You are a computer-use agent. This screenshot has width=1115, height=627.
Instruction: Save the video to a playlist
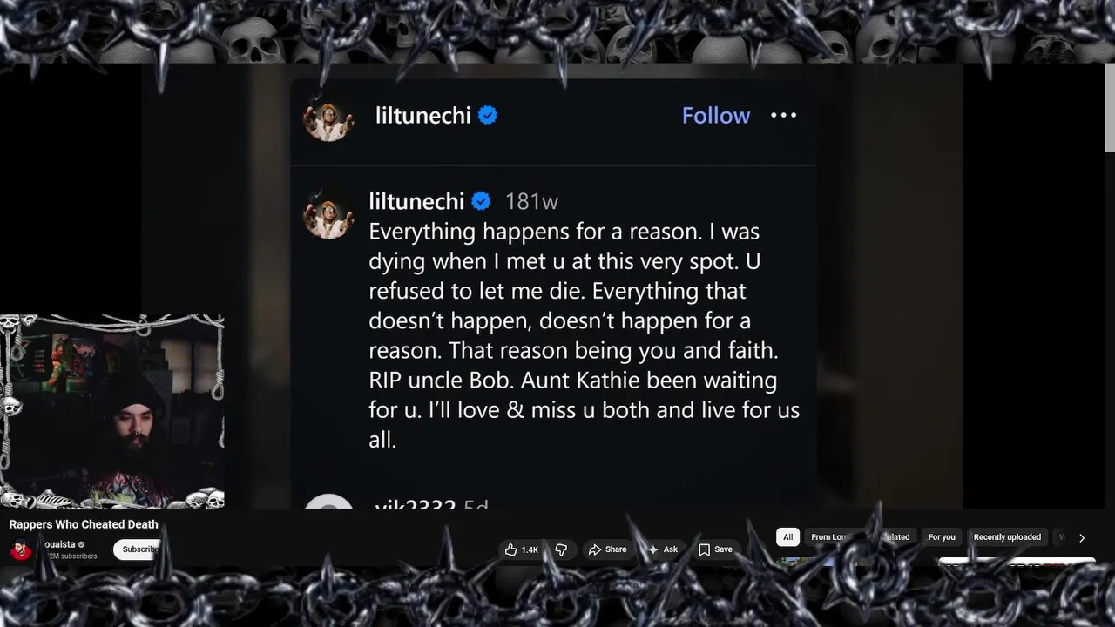click(715, 549)
